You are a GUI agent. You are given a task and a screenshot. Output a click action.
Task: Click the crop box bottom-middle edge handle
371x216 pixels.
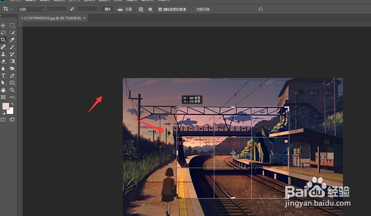coord(233,198)
